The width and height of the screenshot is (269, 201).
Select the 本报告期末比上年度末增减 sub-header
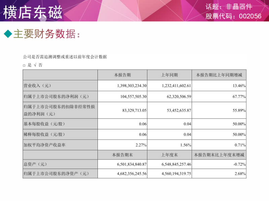coord(219,155)
